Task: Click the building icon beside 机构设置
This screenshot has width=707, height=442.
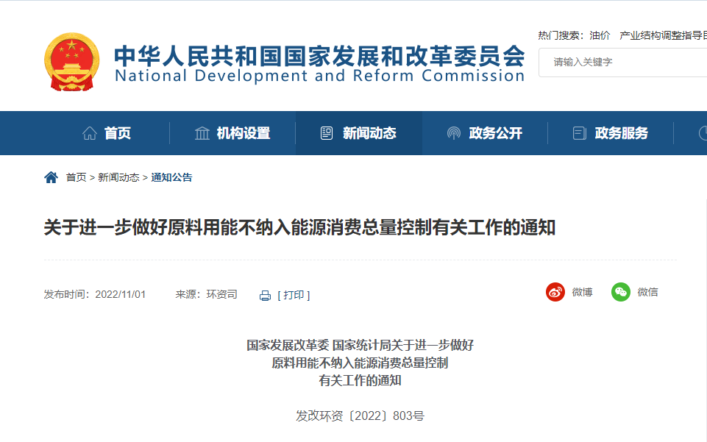Action: tap(202, 133)
